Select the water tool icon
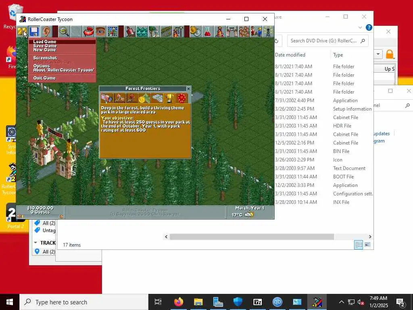Image resolution: width=413 pixels, height=310 pixels. click(x=142, y=31)
